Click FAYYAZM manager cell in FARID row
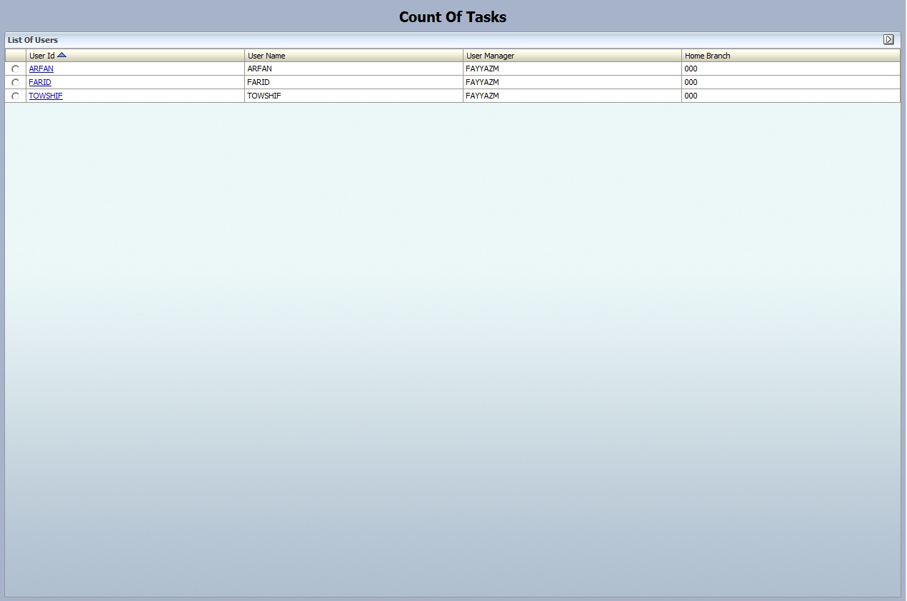Viewport: 907px width, 601px height. click(572, 83)
